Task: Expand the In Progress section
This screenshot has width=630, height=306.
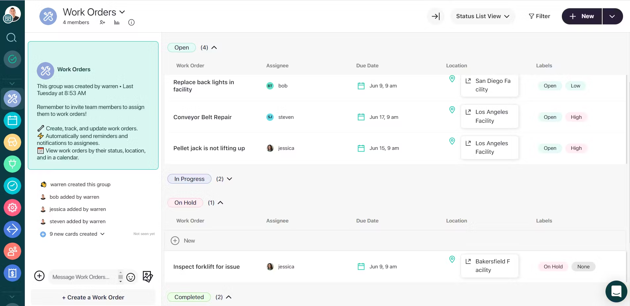Action: [x=230, y=179]
